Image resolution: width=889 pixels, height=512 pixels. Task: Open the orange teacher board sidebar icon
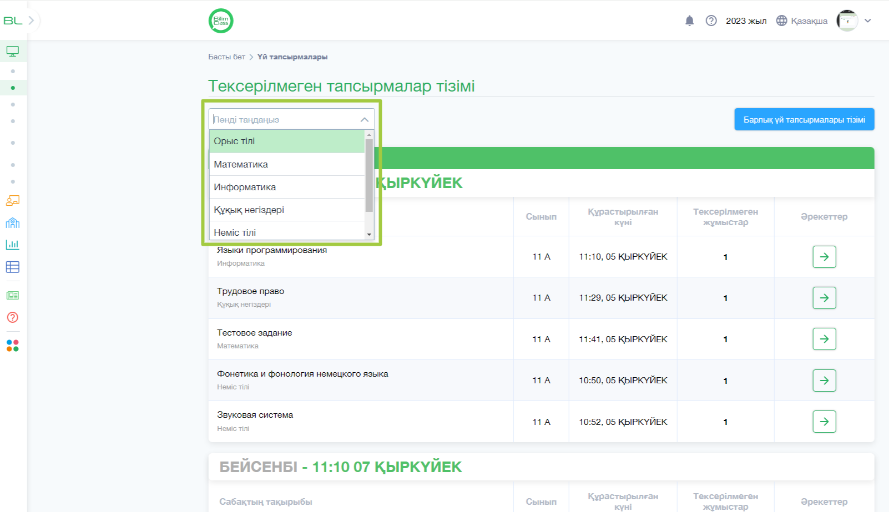point(13,200)
